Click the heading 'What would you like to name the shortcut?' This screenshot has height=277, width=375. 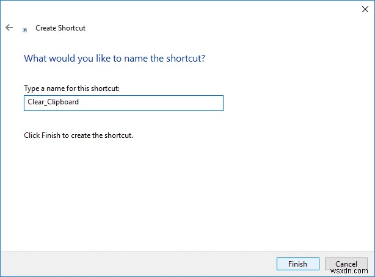coord(114,59)
